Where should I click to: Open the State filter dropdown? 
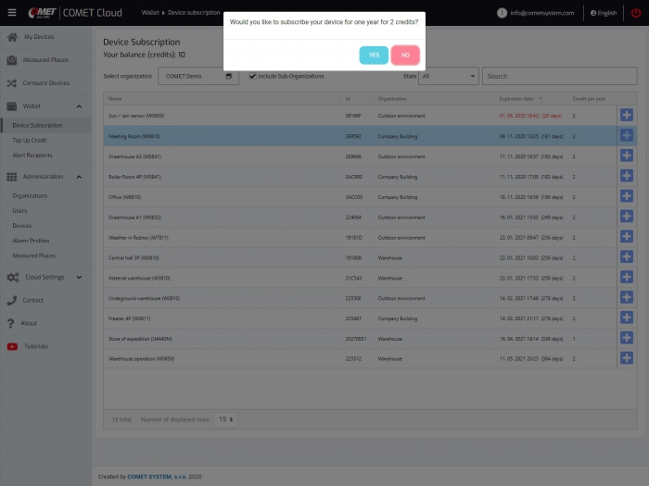click(x=448, y=76)
